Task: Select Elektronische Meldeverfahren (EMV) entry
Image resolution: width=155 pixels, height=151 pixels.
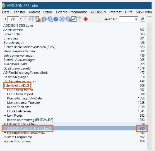Action: click(x=29, y=47)
